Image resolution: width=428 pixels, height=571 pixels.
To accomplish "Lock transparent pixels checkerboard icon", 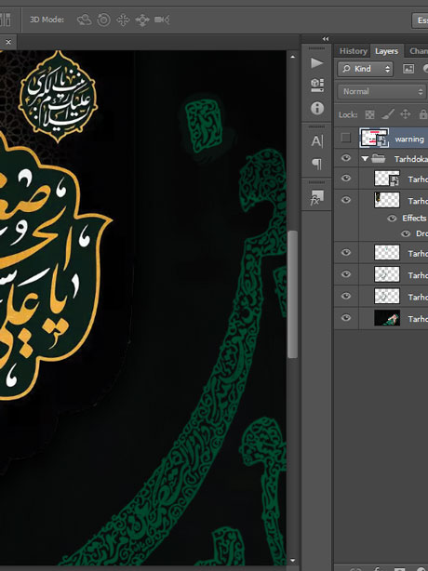I will pos(369,114).
